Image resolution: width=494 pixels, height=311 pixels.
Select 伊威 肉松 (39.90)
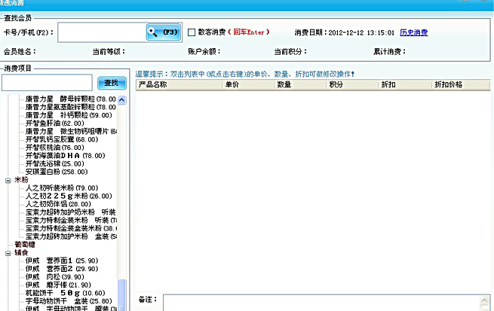click(x=55, y=277)
